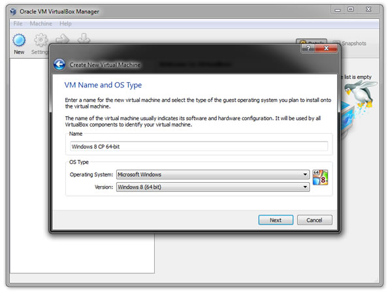Maximize the VirtualBox Manager window
Viewport: 392px width, 295px height.
[351, 9]
